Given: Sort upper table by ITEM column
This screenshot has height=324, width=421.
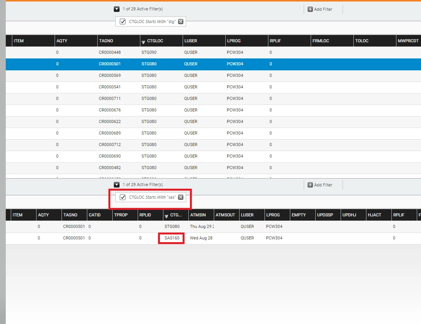Looking at the screenshot, I should (x=33, y=41).
